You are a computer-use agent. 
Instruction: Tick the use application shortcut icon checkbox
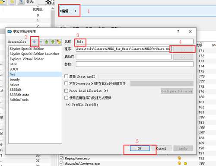coord(66,98)
